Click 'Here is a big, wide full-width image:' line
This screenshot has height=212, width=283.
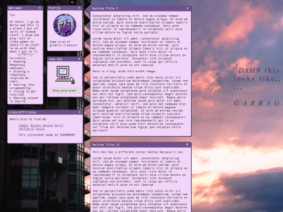click(x=124, y=71)
